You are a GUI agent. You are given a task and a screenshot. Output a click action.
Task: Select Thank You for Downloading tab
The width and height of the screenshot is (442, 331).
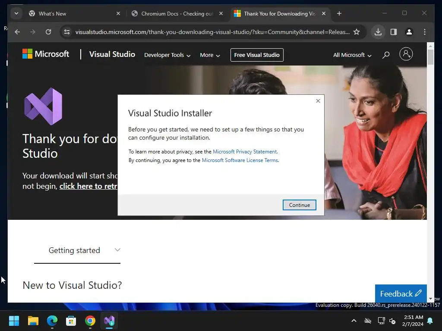tap(279, 13)
